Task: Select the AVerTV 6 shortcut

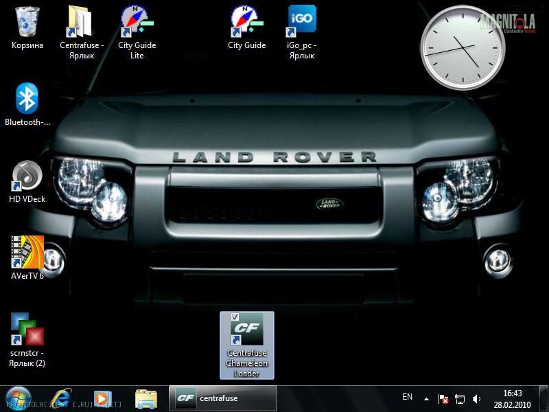Action: pos(27,258)
